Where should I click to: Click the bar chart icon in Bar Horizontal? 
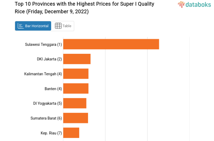point(21,26)
